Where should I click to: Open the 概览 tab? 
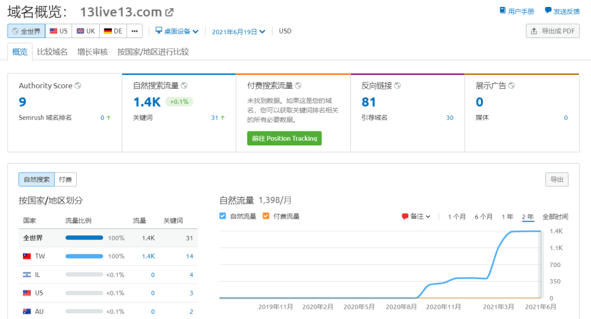pyautogui.click(x=20, y=52)
